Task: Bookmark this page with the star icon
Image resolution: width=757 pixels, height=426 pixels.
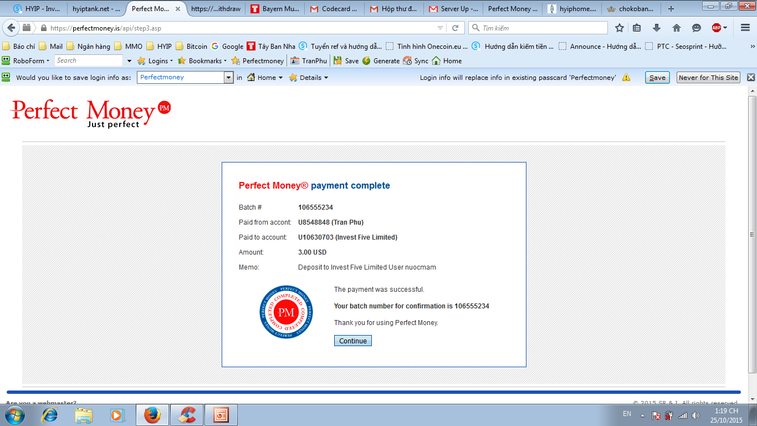Action: (x=620, y=28)
